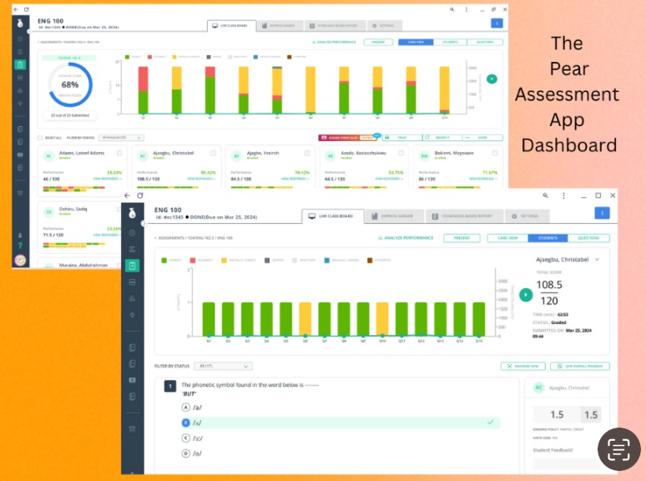The image size is (646, 481).
Task: Open the More actions button in back window
Action: 482,138
